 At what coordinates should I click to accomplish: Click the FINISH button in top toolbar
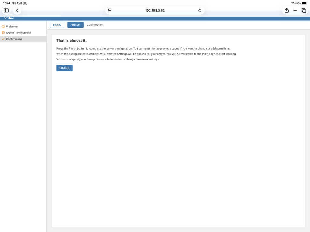[75, 25]
